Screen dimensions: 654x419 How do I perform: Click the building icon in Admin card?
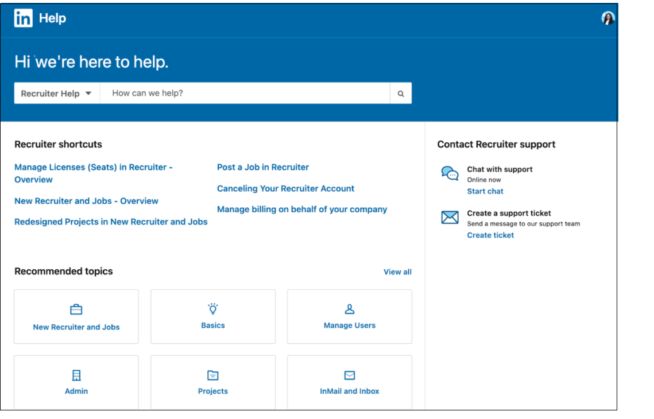[x=76, y=375]
